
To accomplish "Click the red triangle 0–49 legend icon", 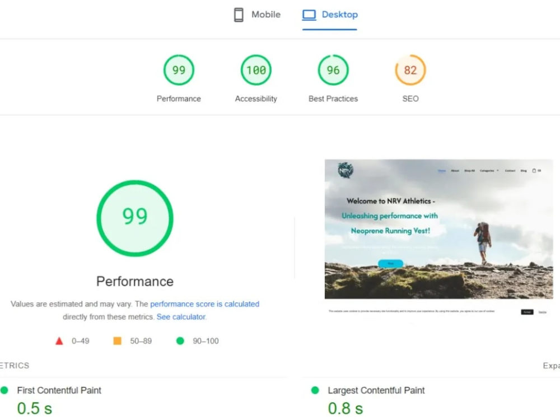I will (59, 341).
